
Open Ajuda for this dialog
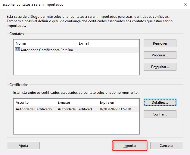pos(23,146)
